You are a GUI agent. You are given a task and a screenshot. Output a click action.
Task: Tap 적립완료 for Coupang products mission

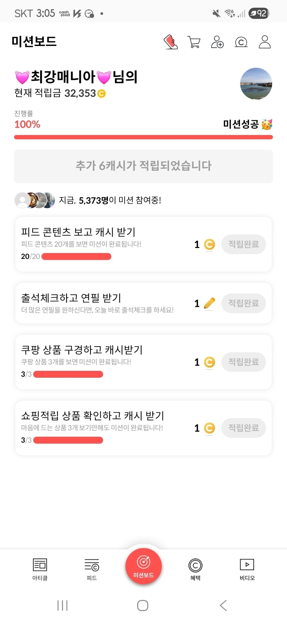coord(243,362)
